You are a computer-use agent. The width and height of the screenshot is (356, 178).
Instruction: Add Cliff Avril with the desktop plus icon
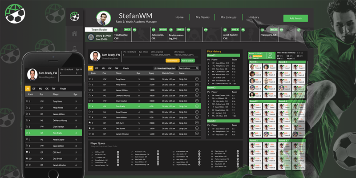point(197,123)
